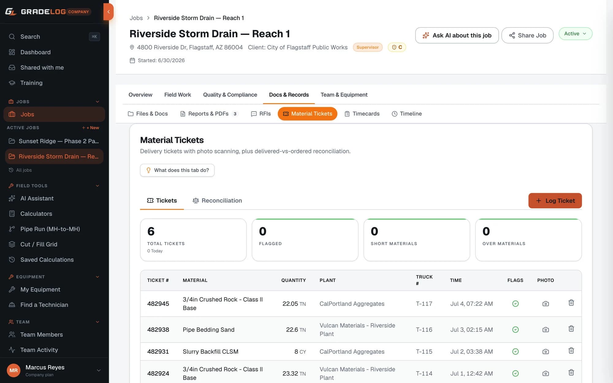Click the MR user avatar
Image resolution: width=613 pixels, height=383 pixels.
pyautogui.click(x=13, y=370)
